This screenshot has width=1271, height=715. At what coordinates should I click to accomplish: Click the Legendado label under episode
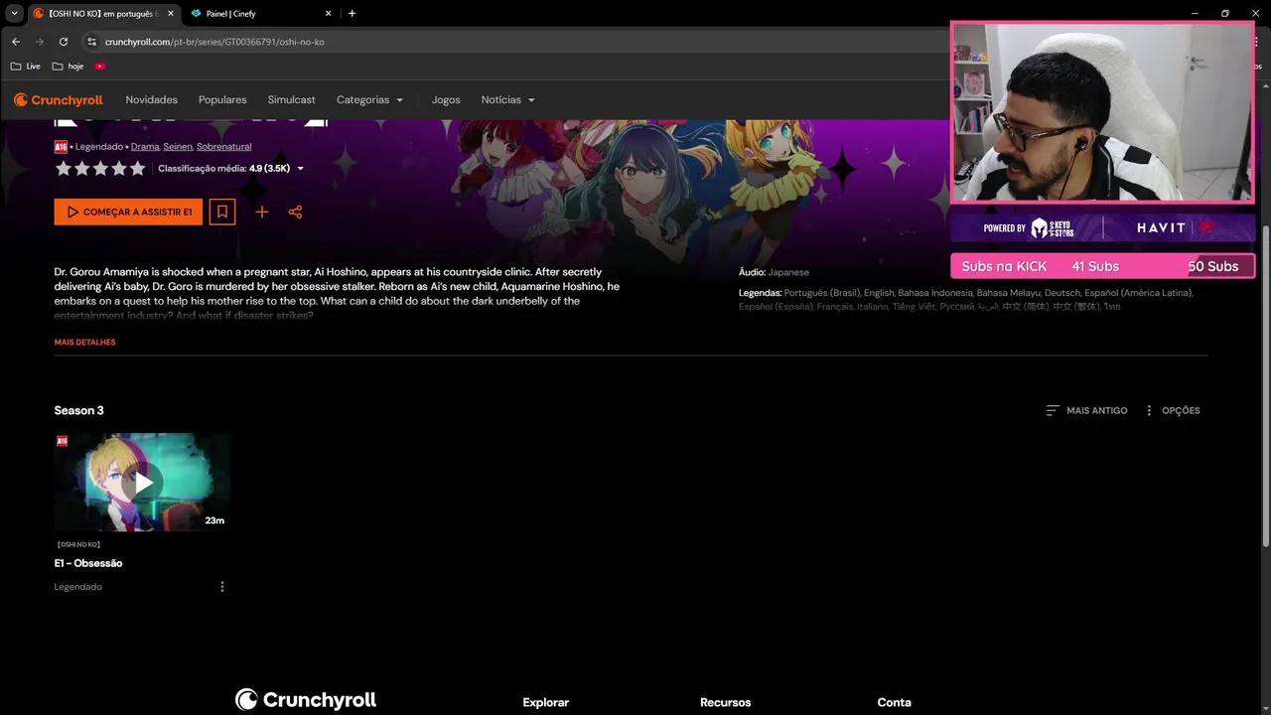78,587
